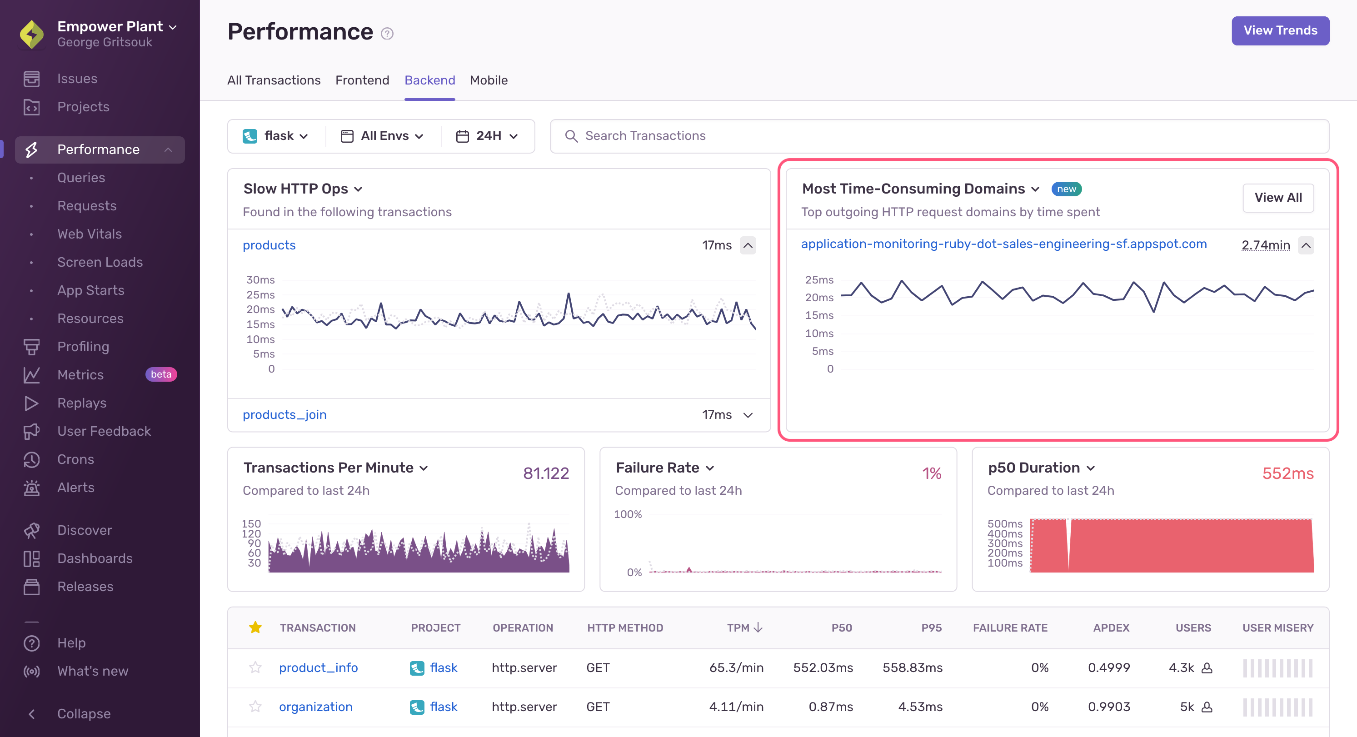
Task: Open the 24H time range dropdown
Action: click(x=487, y=135)
